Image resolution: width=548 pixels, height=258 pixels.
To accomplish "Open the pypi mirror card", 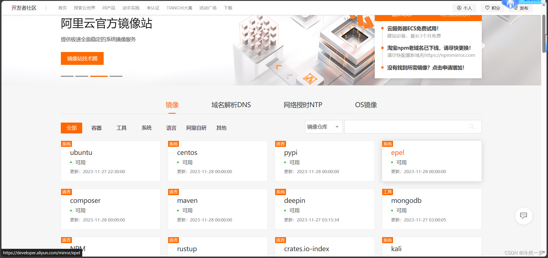I will click(x=325, y=161).
